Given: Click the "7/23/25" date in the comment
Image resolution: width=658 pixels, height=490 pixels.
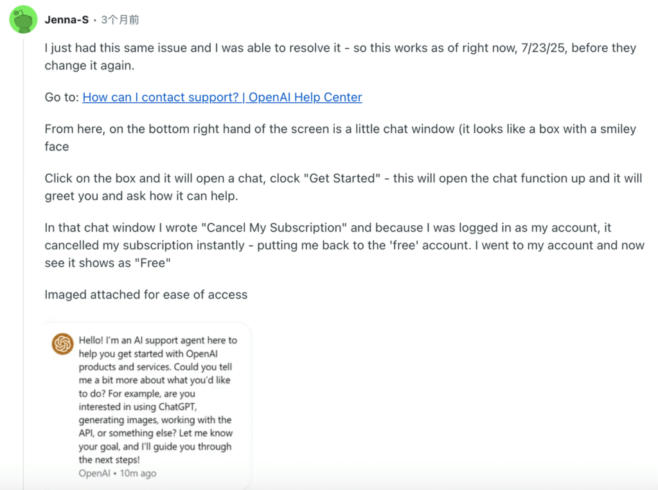Looking at the screenshot, I should tap(542, 48).
